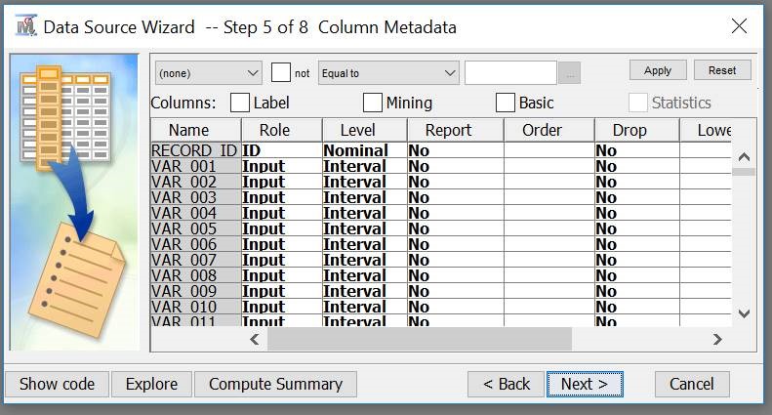The image size is (772, 415).
Task: Click the filter value text field
Action: pos(510,73)
